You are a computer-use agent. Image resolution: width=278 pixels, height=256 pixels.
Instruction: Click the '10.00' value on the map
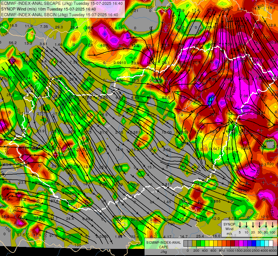pyautogui.click(x=167, y=133)
